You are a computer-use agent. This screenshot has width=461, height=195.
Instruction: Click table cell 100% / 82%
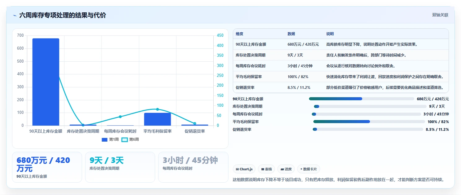tap(298, 77)
